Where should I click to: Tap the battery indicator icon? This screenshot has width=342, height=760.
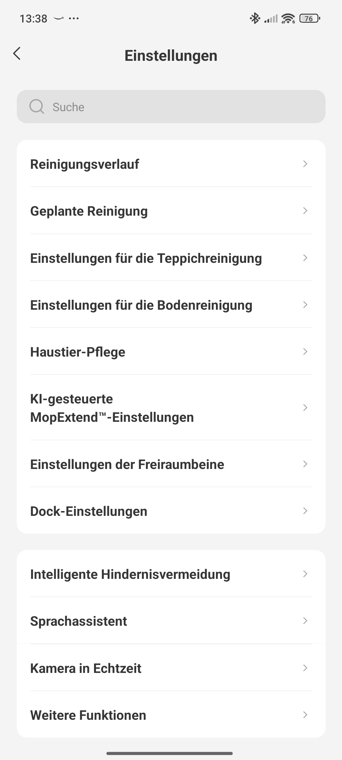click(309, 18)
